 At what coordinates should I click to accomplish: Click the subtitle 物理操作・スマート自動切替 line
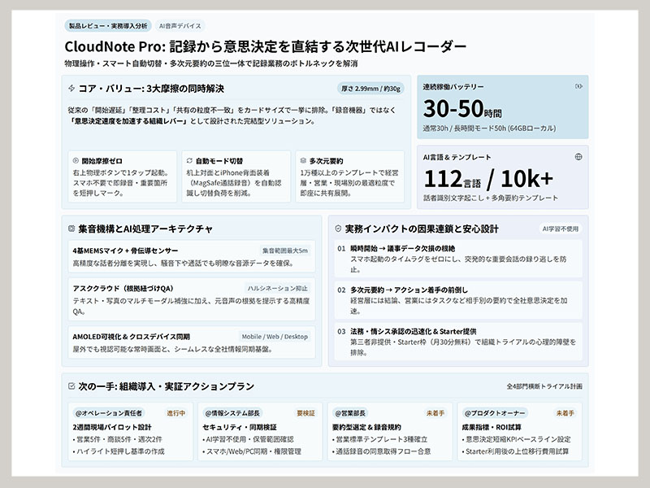tap(211, 63)
